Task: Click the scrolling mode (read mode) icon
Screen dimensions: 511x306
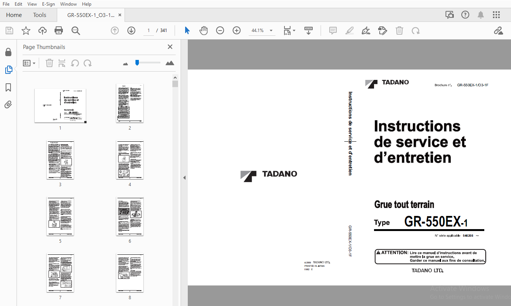Action: click(309, 31)
